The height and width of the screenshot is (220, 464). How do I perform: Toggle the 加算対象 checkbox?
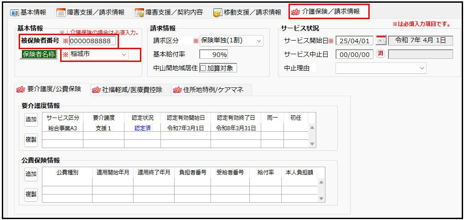tap(203, 68)
